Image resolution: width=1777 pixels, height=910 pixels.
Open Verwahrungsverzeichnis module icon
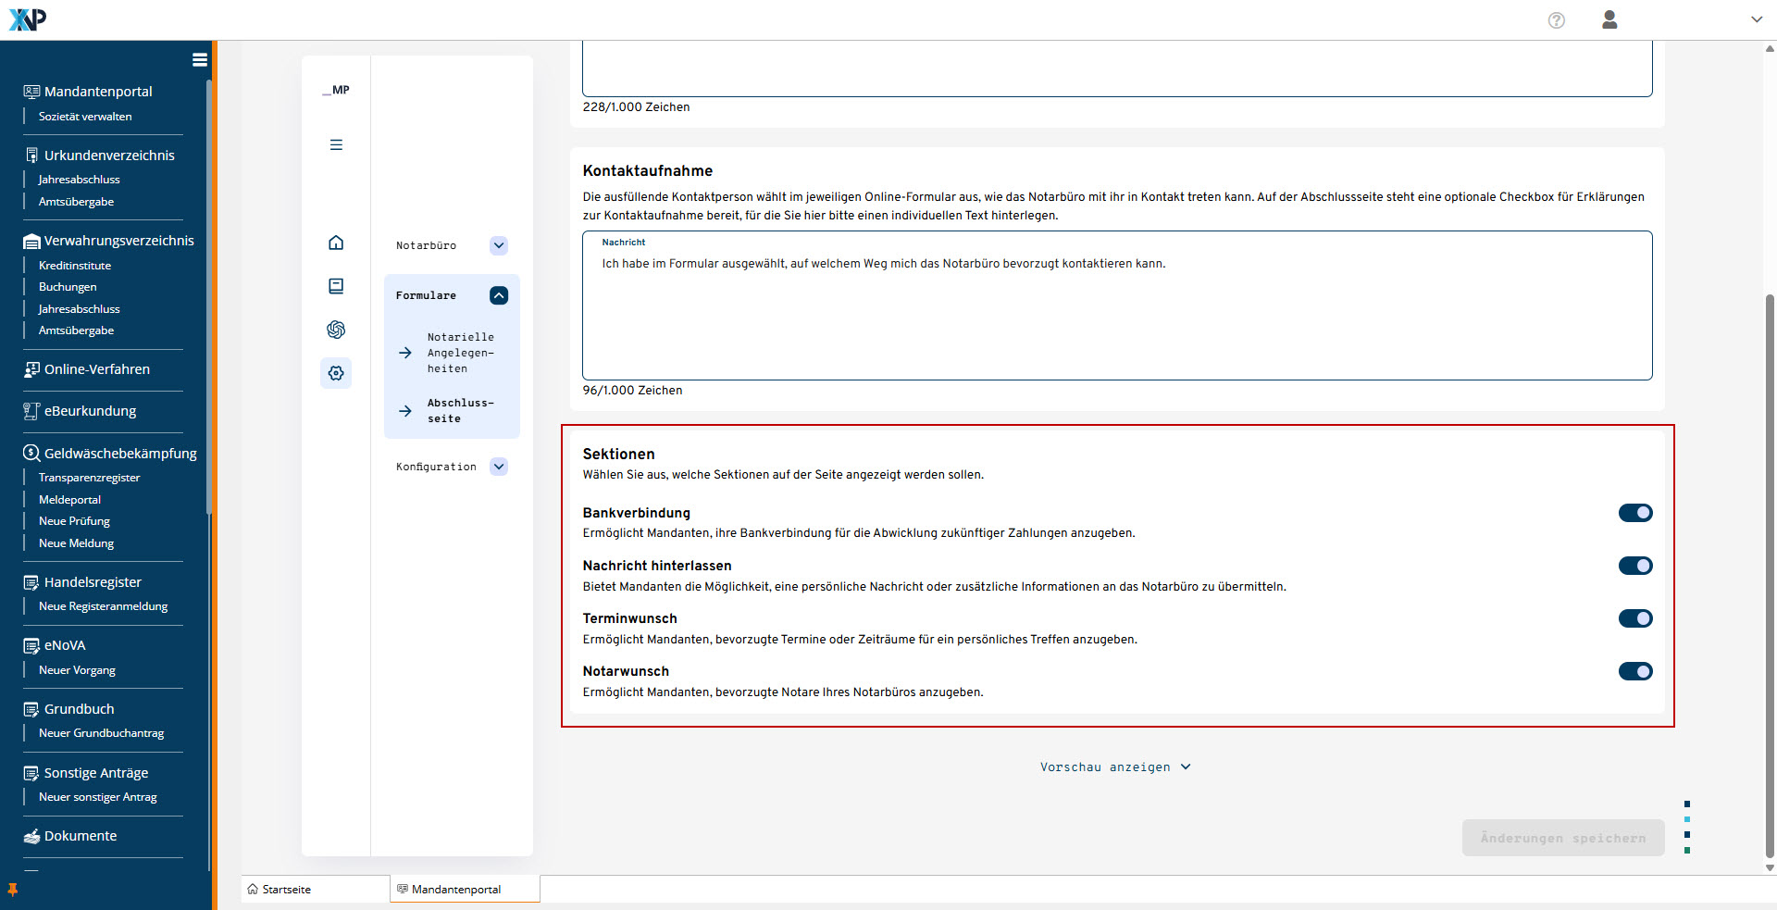pos(31,241)
